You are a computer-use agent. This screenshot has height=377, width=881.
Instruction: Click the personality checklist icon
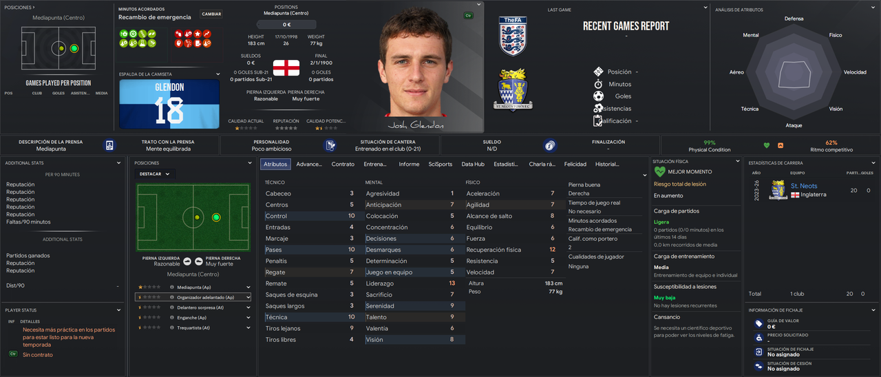331,145
